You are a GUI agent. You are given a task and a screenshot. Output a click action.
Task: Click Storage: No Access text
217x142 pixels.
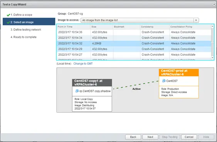[86, 102]
